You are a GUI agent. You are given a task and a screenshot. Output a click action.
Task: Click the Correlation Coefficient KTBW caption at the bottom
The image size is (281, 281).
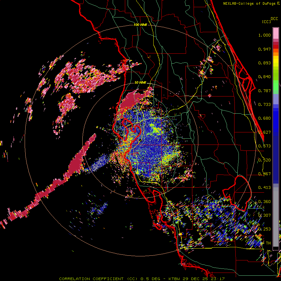[142, 279]
